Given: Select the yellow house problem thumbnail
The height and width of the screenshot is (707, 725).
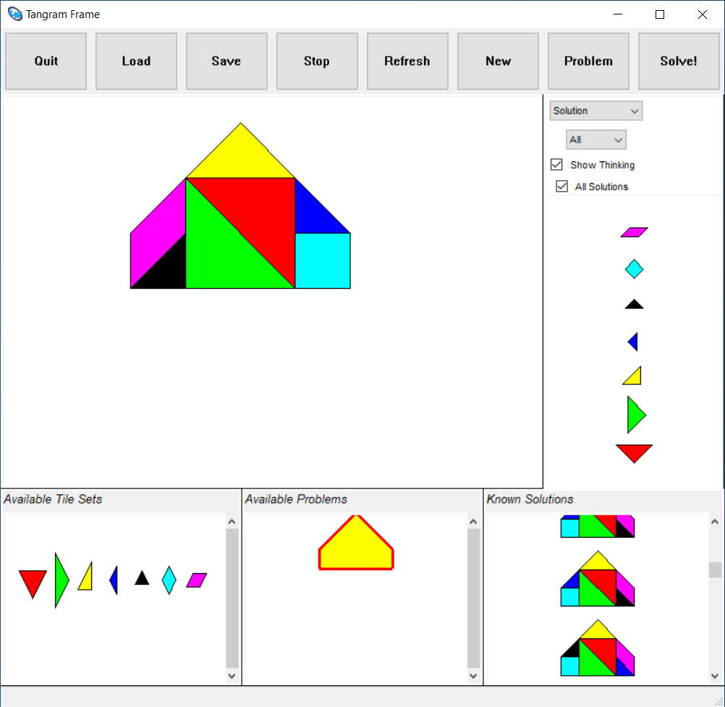Looking at the screenshot, I should coord(356,543).
